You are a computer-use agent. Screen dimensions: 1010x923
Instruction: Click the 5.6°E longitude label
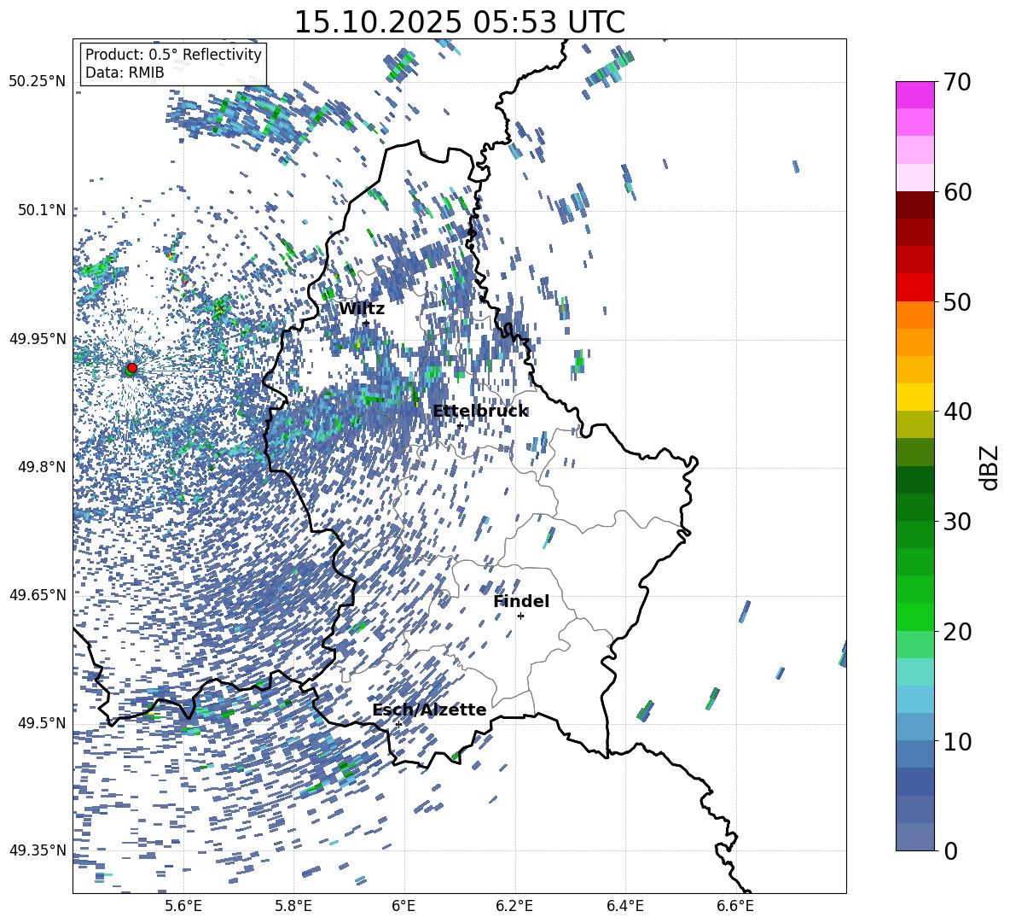(183, 906)
